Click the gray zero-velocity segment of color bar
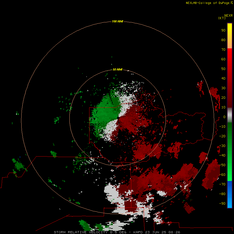The image size is (234, 234). tap(230, 115)
